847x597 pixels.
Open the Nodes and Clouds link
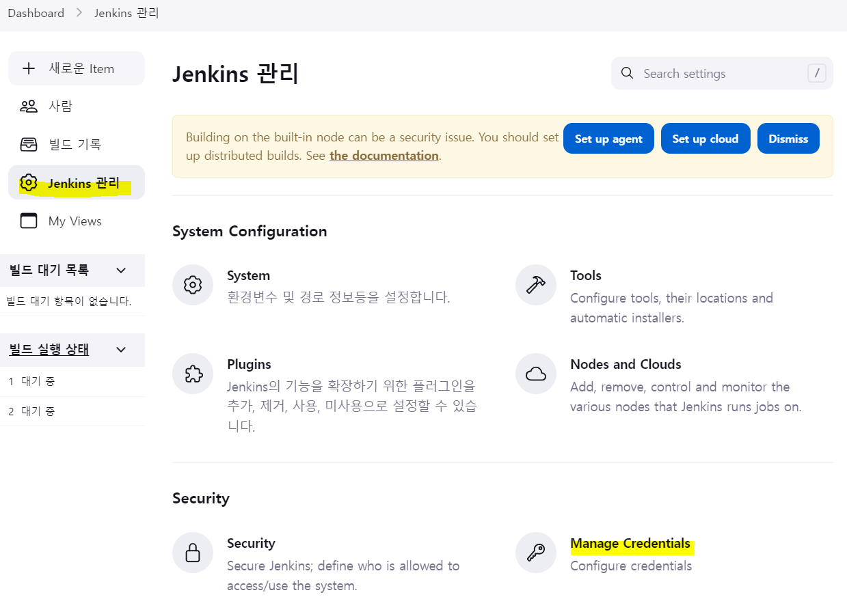coord(626,364)
